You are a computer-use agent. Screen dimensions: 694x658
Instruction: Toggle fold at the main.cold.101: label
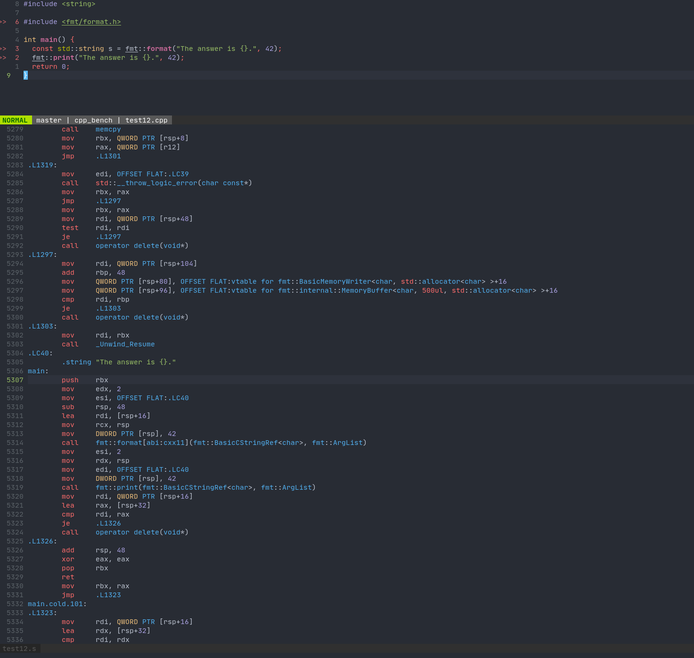pyautogui.click(x=56, y=604)
